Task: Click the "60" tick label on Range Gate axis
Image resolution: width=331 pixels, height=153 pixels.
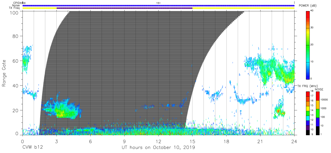Action: [16, 61]
